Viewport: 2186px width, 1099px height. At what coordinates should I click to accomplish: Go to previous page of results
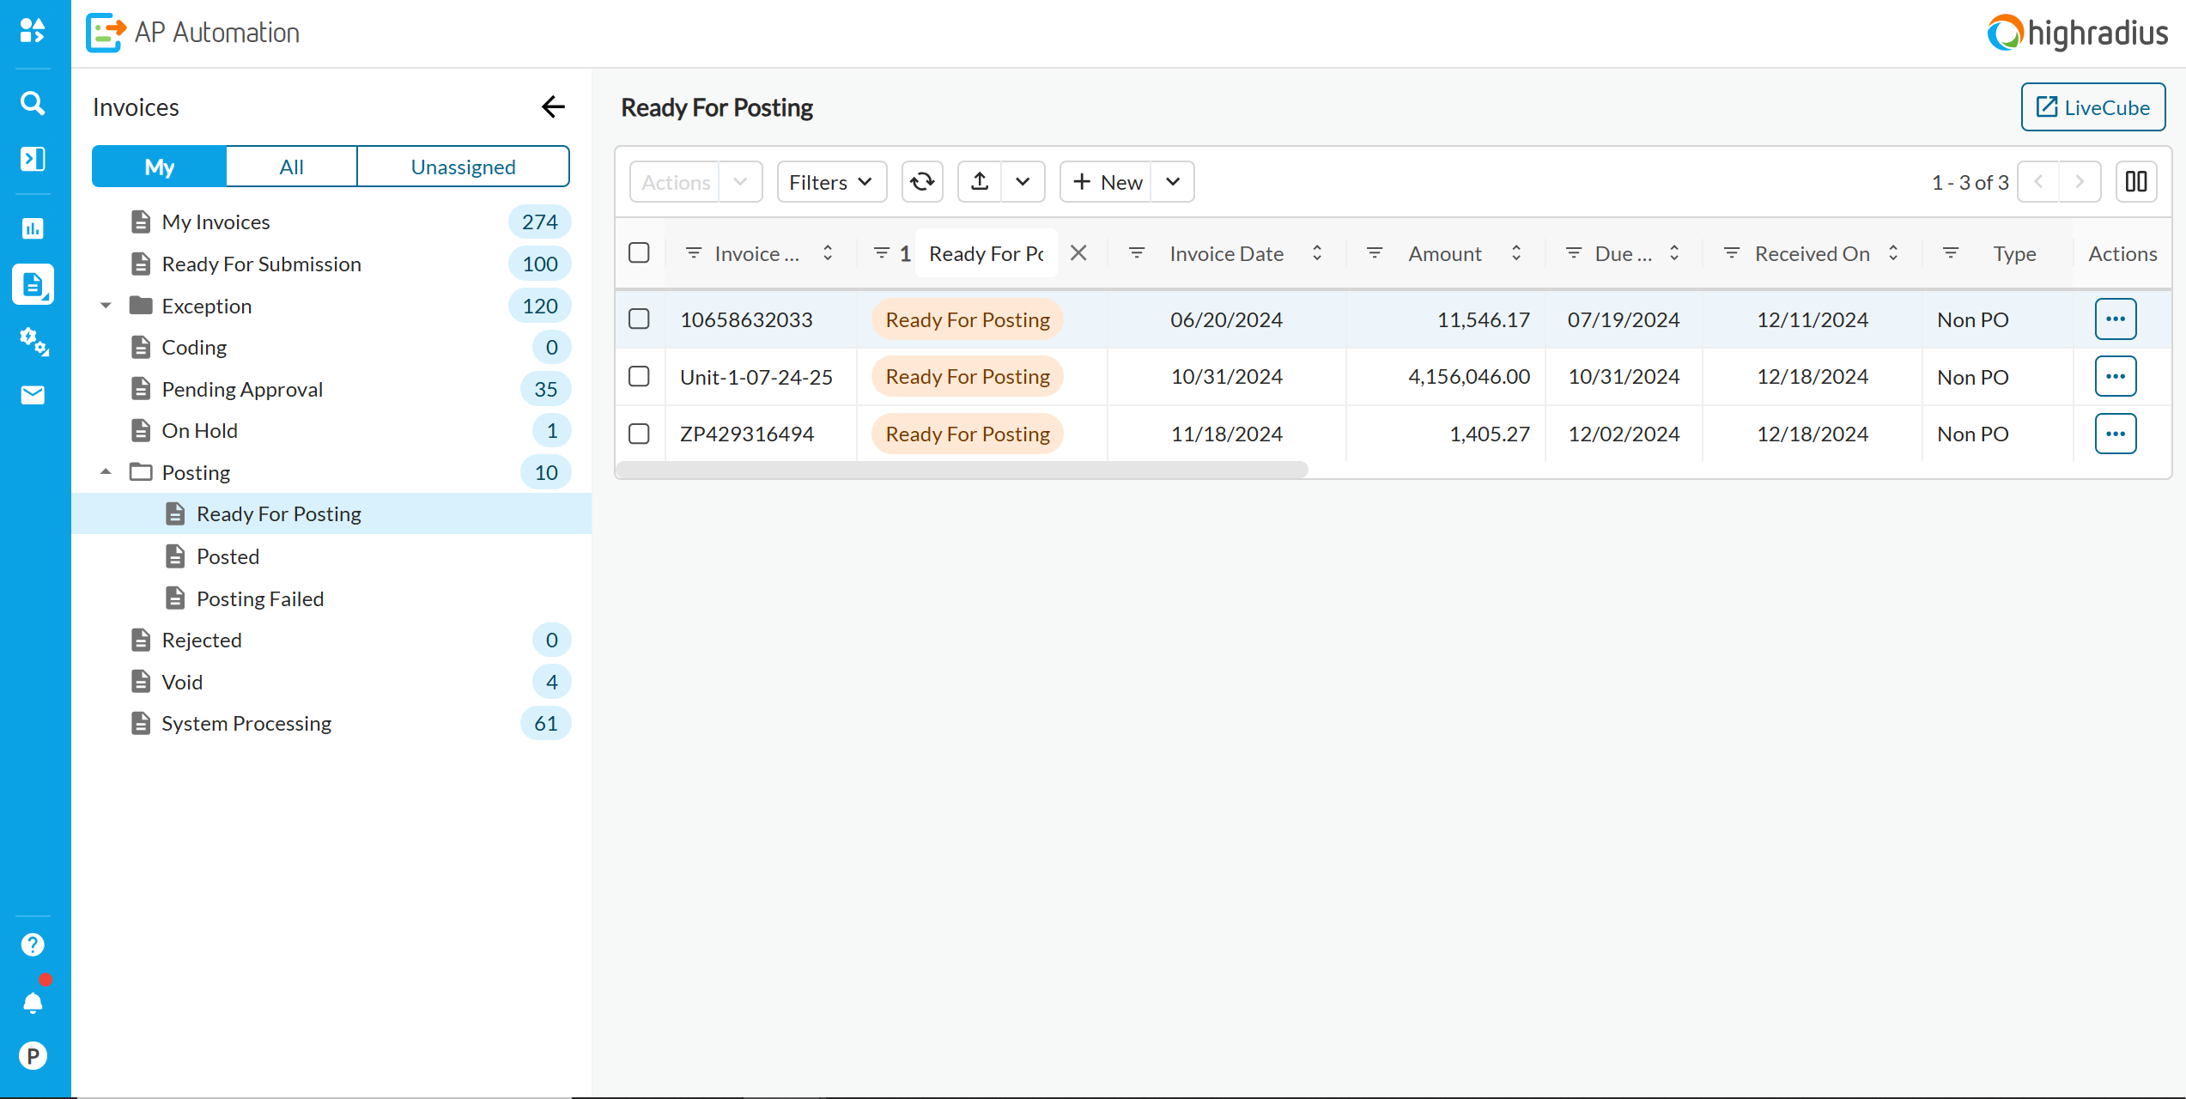coord(2038,182)
